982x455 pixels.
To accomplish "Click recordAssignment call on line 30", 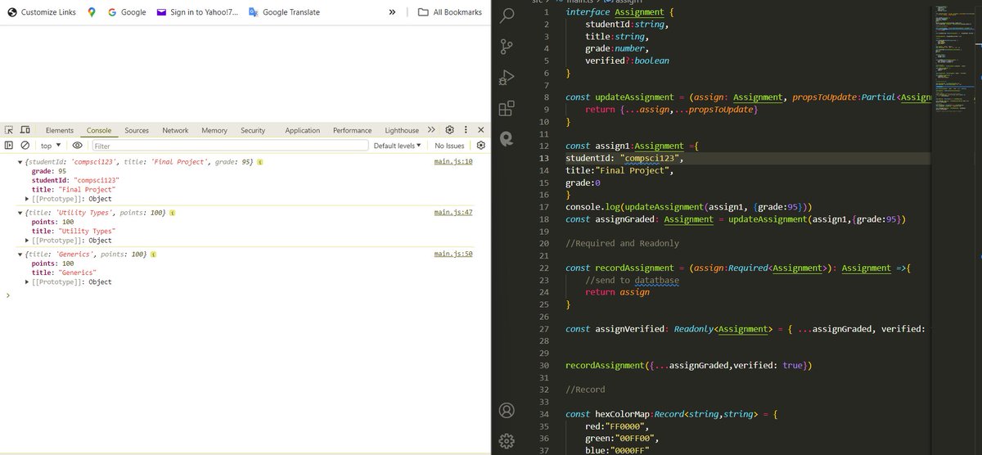I will pyautogui.click(x=605, y=365).
